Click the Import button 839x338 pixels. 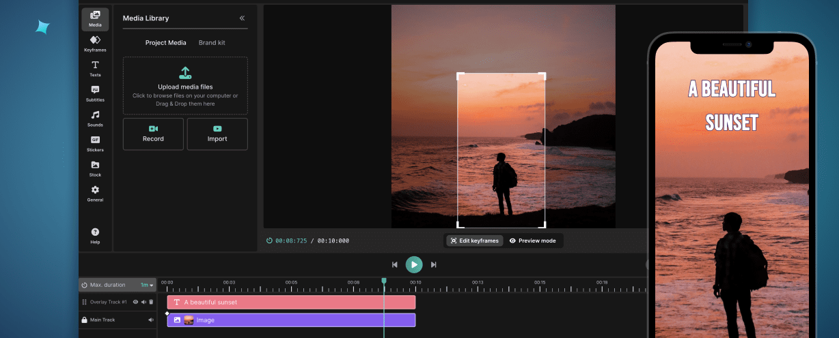point(217,134)
